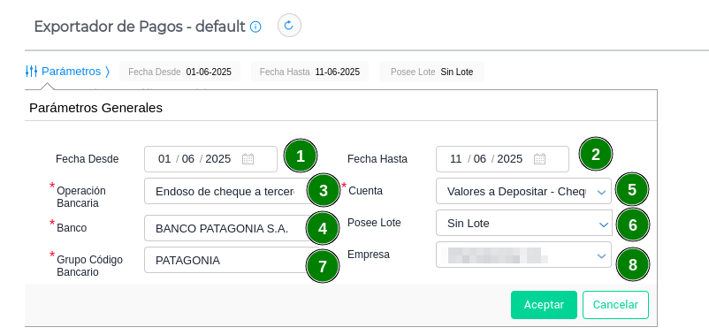709x335 pixels.
Task: Open the calendar picker for Fecha Desde
Action: coord(248,159)
